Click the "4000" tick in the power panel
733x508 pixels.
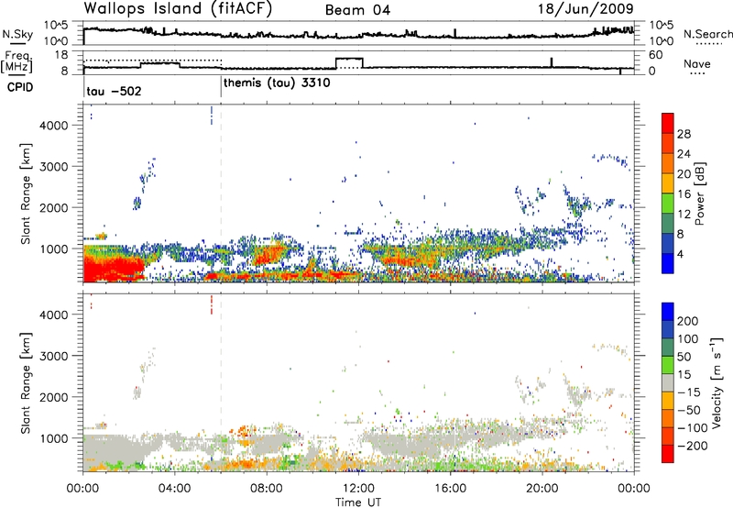54,126
